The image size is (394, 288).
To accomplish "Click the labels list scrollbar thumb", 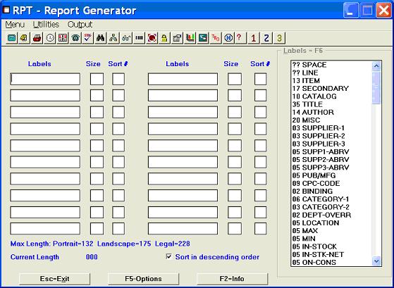I will pyautogui.click(x=376, y=87).
